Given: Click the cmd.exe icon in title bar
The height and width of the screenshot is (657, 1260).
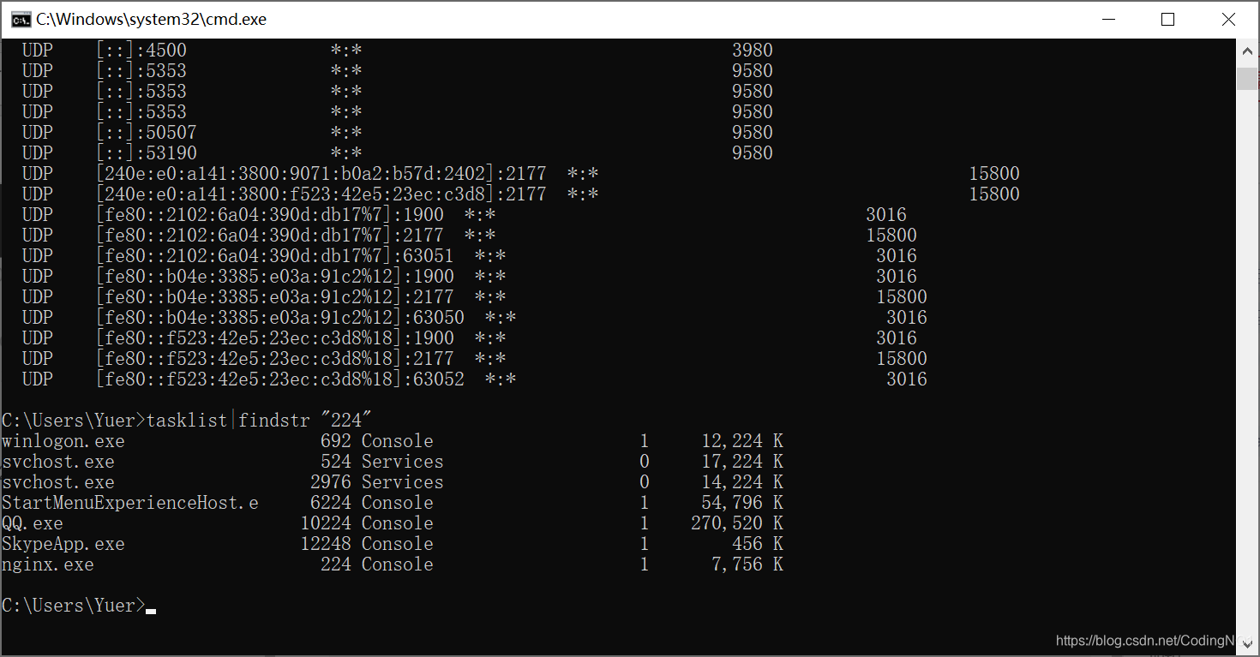Looking at the screenshot, I should click(x=21, y=20).
